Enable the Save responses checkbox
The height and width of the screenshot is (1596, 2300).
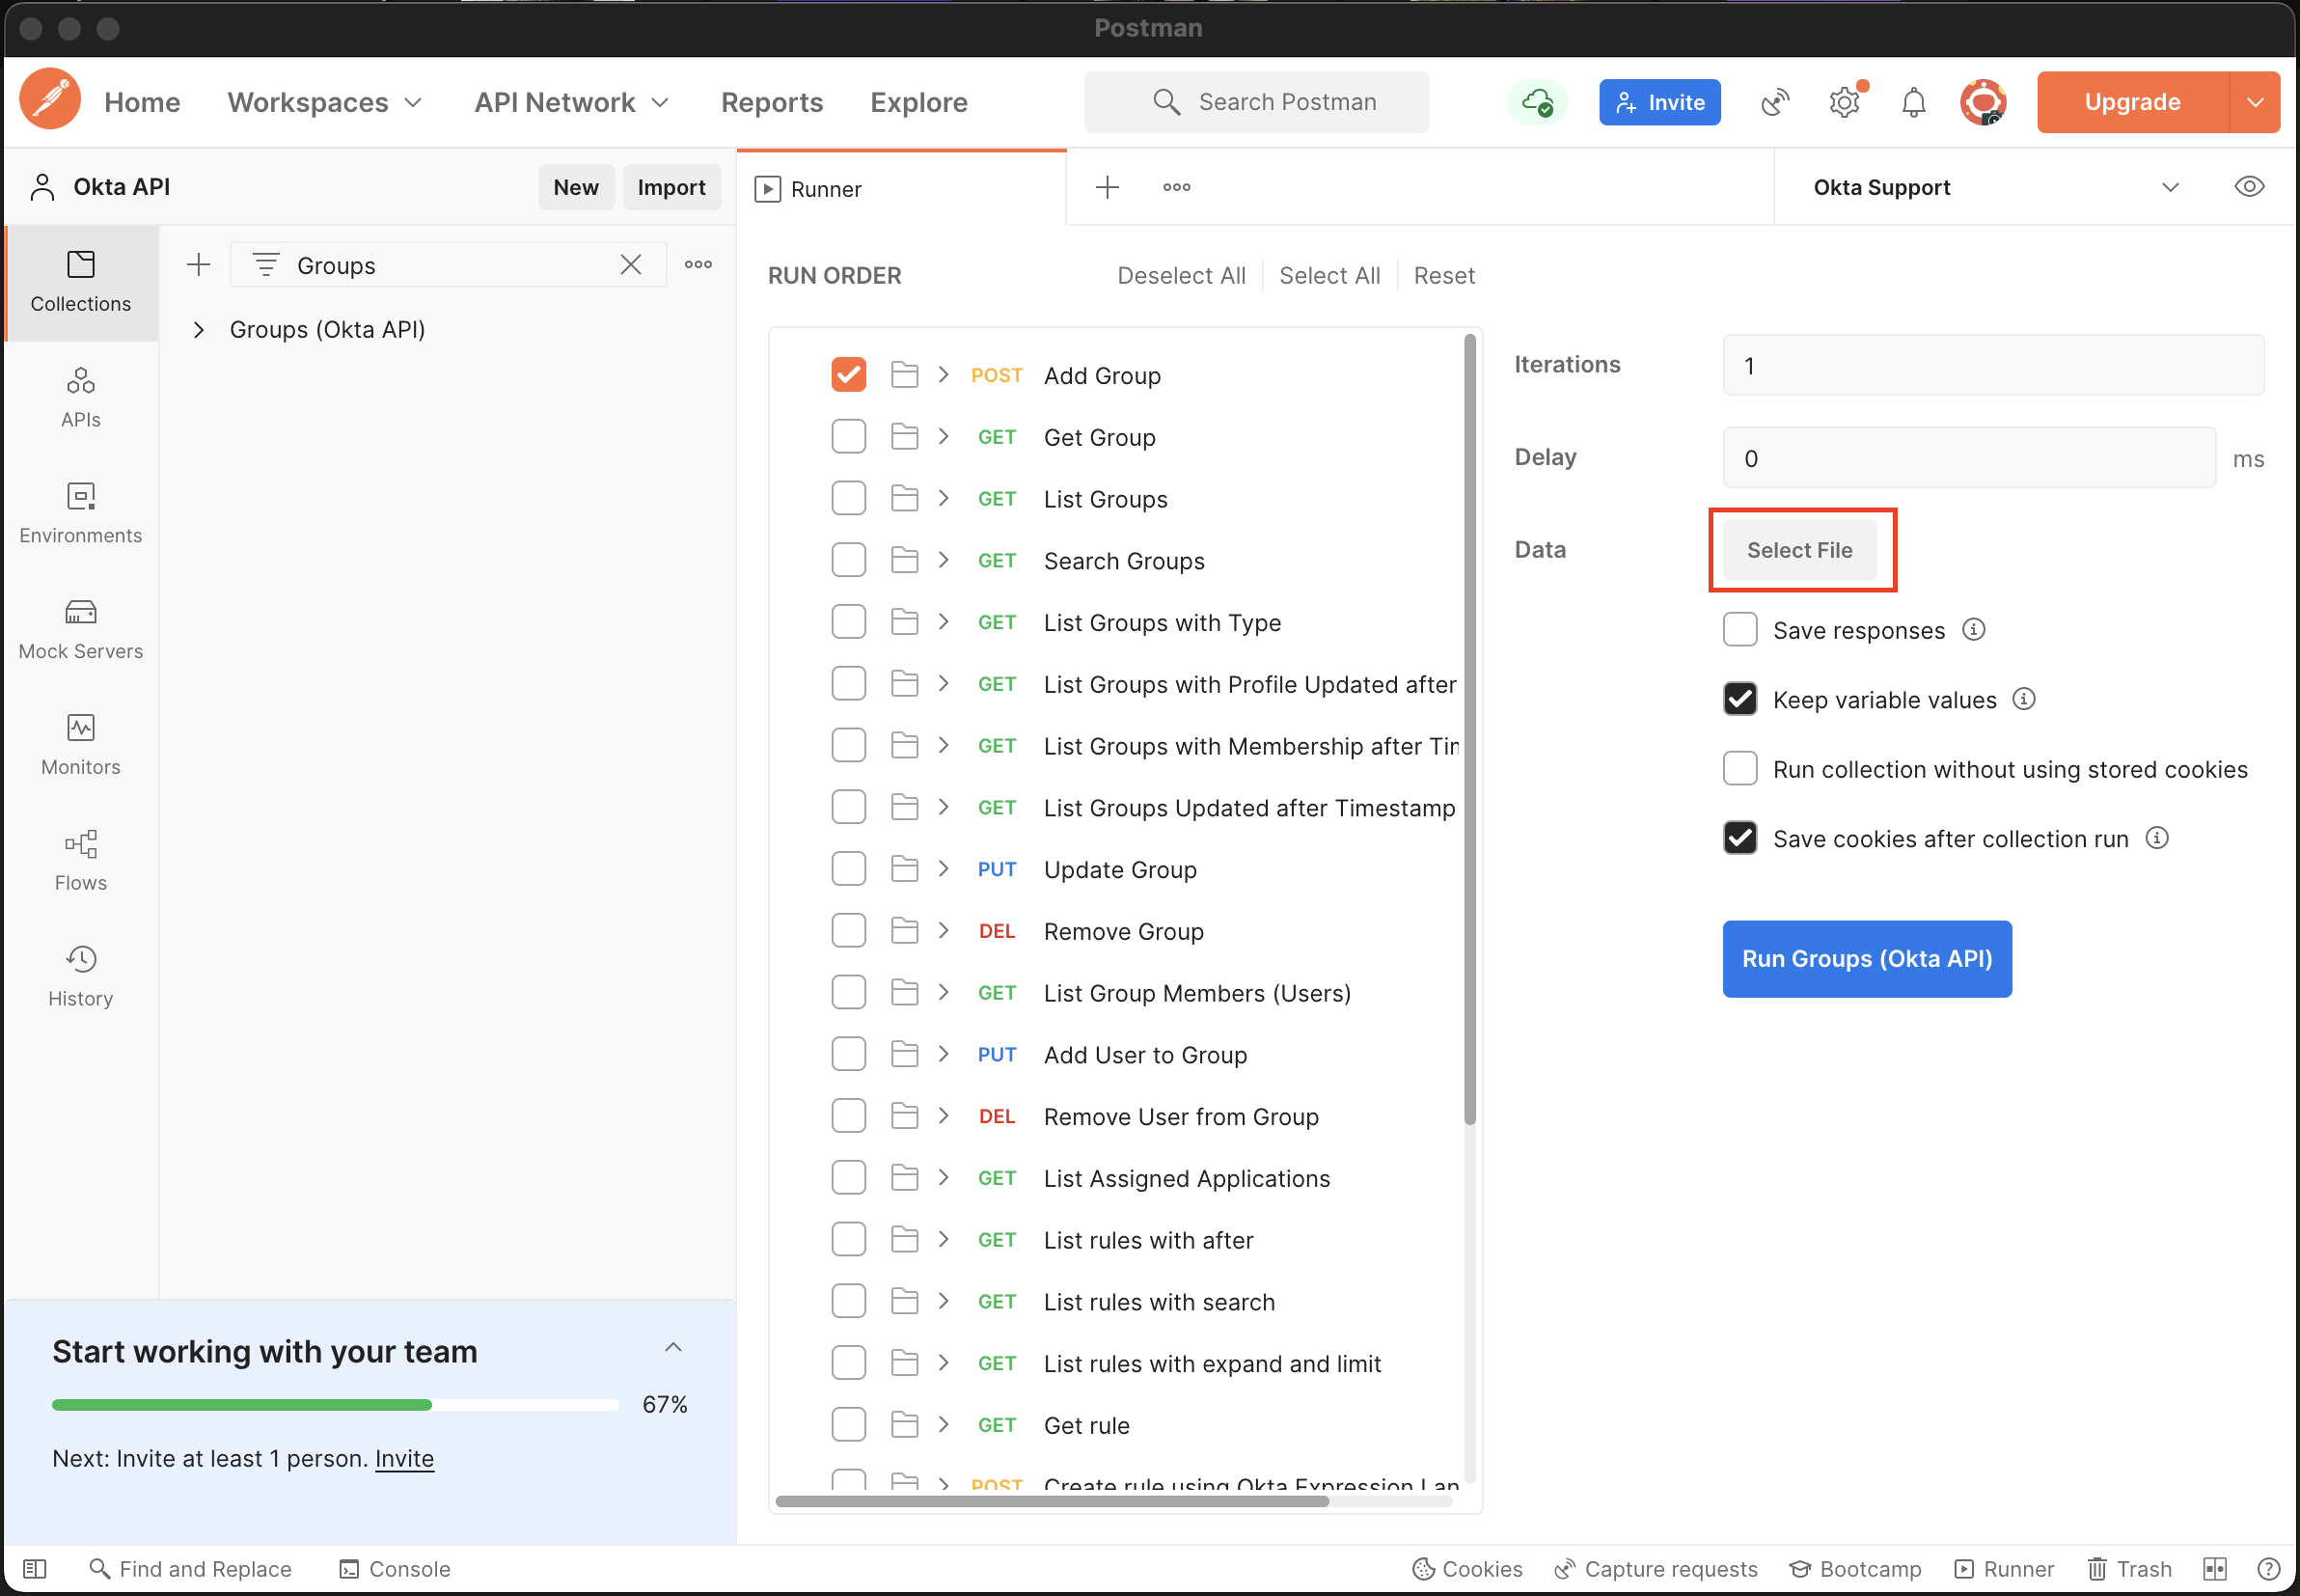click(1739, 630)
